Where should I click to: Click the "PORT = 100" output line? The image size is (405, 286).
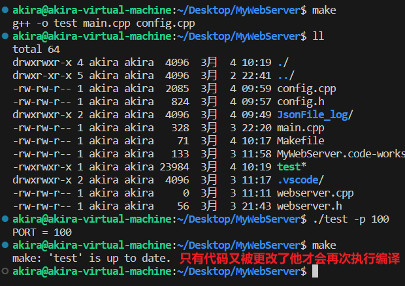pyautogui.click(x=42, y=232)
